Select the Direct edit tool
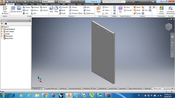The image size is (175, 98). pyautogui.click(x=87, y=10)
